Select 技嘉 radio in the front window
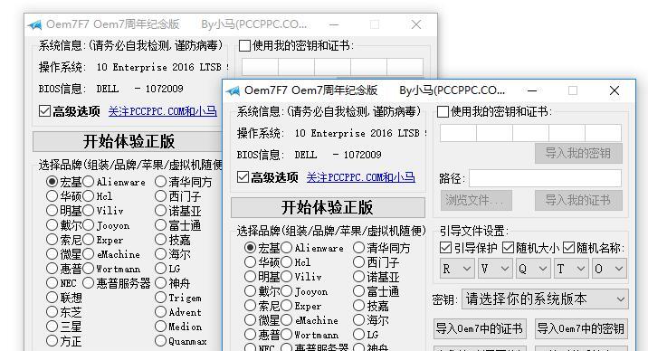 pyautogui.click(x=358, y=306)
